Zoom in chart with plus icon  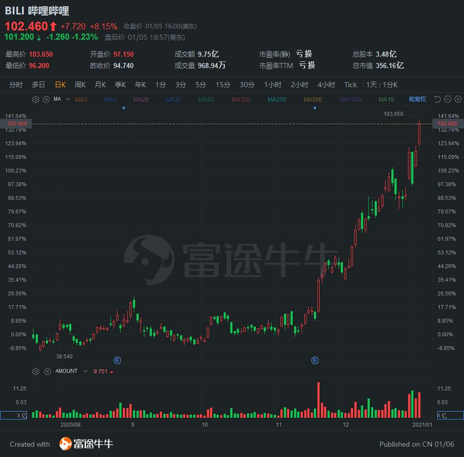click(x=458, y=99)
